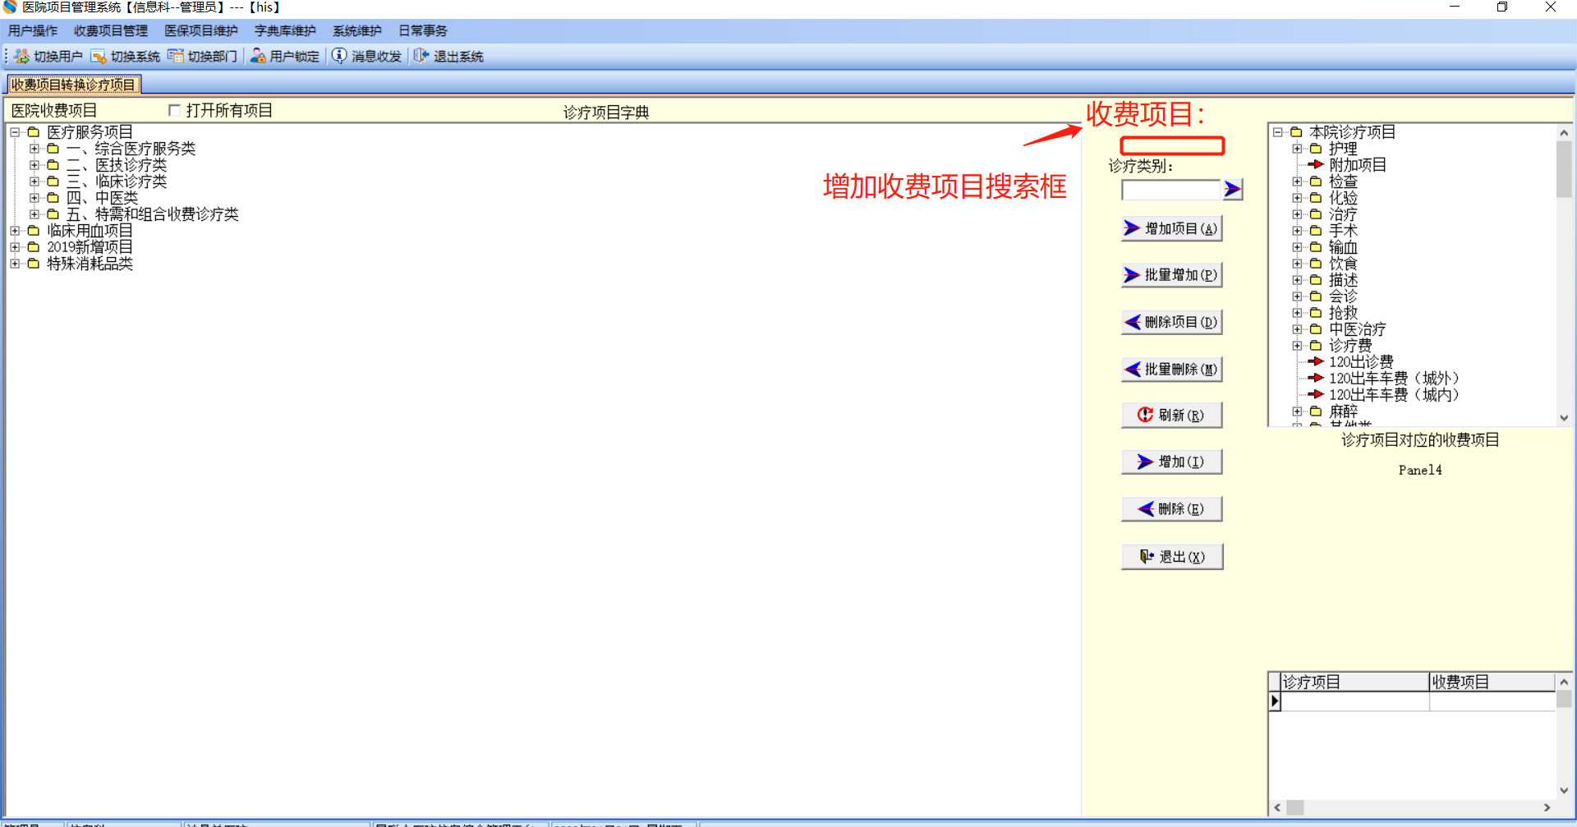Open the 消息收发 info icon
1577x827 pixels.
339,56
